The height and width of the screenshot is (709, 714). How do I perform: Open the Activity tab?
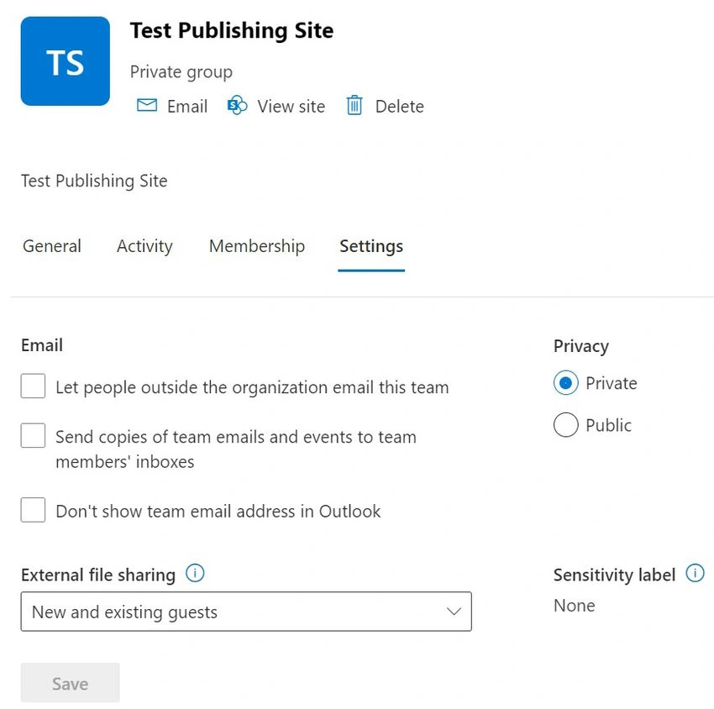144,246
